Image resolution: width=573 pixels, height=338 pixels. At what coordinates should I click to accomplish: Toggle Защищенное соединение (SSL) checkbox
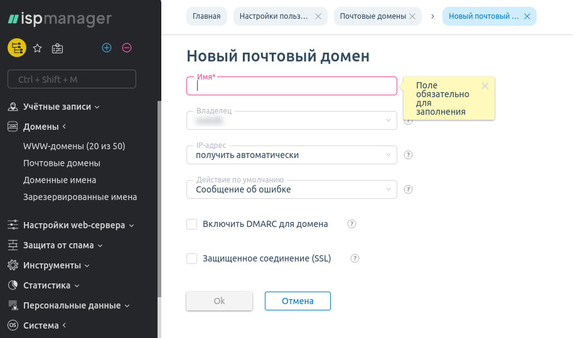coord(192,258)
